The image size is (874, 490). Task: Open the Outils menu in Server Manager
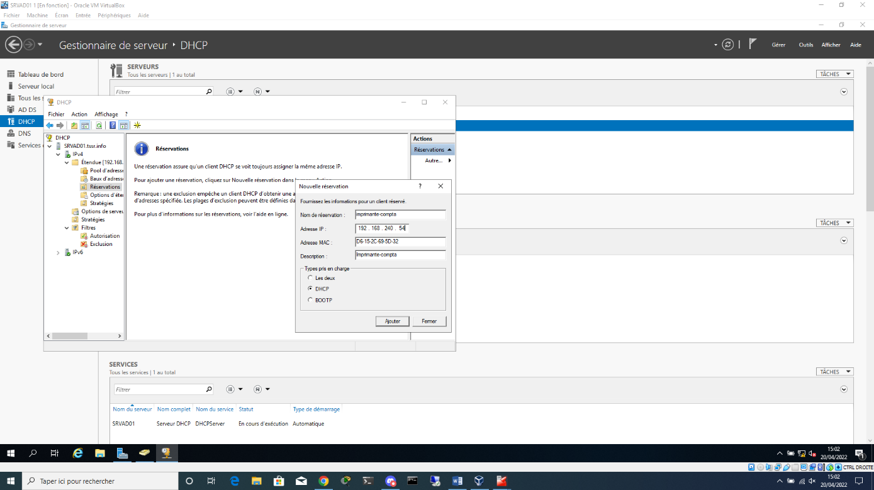[x=805, y=45]
